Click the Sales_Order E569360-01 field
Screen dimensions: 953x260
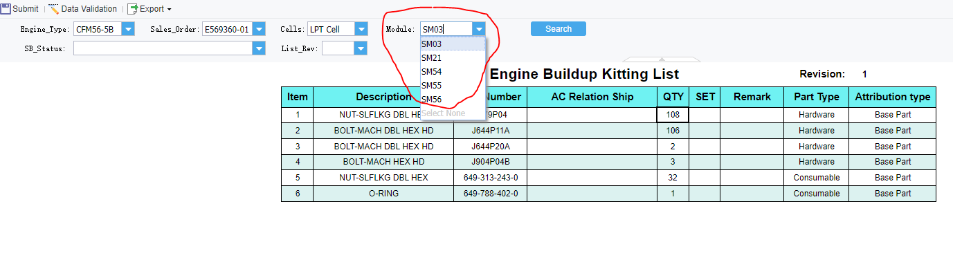click(227, 29)
